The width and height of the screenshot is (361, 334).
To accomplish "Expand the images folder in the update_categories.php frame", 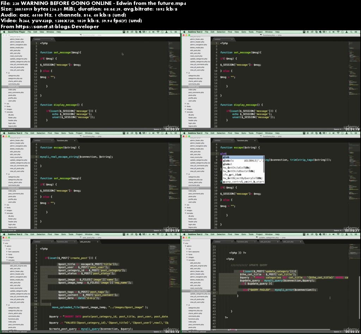I will click(x=187, y=257).
